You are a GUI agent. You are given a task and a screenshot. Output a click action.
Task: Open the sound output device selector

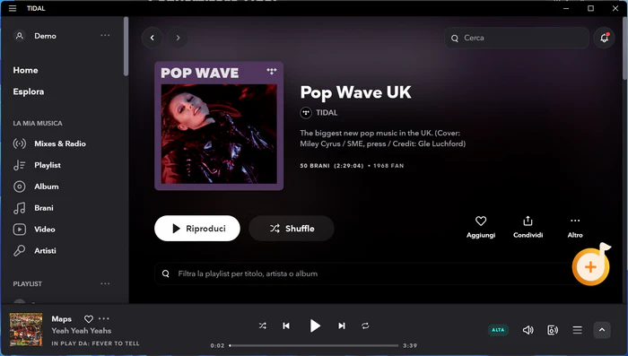pos(553,330)
